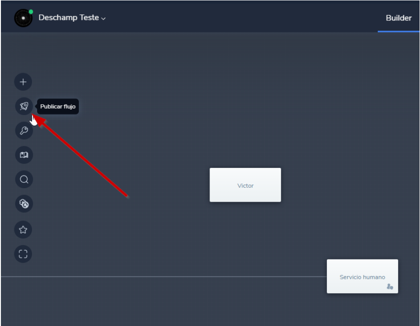Click the star icon in sidebar
Viewport: 420px width, 326px height.
(23, 229)
